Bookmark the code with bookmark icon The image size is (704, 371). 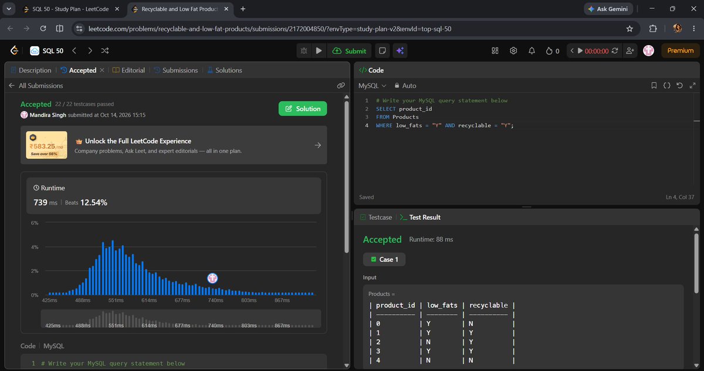click(654, 86)
